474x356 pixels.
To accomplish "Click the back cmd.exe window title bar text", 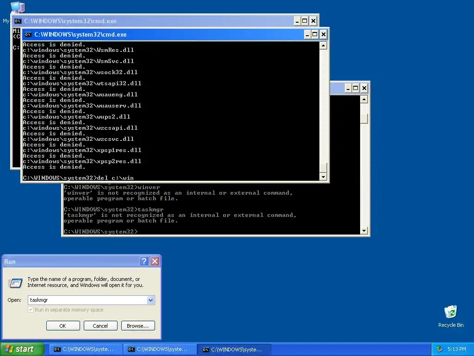I will coord(70,21).
